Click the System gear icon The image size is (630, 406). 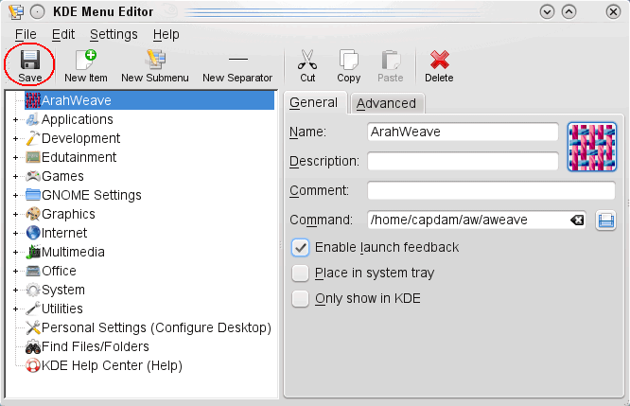tap(33, 290)
